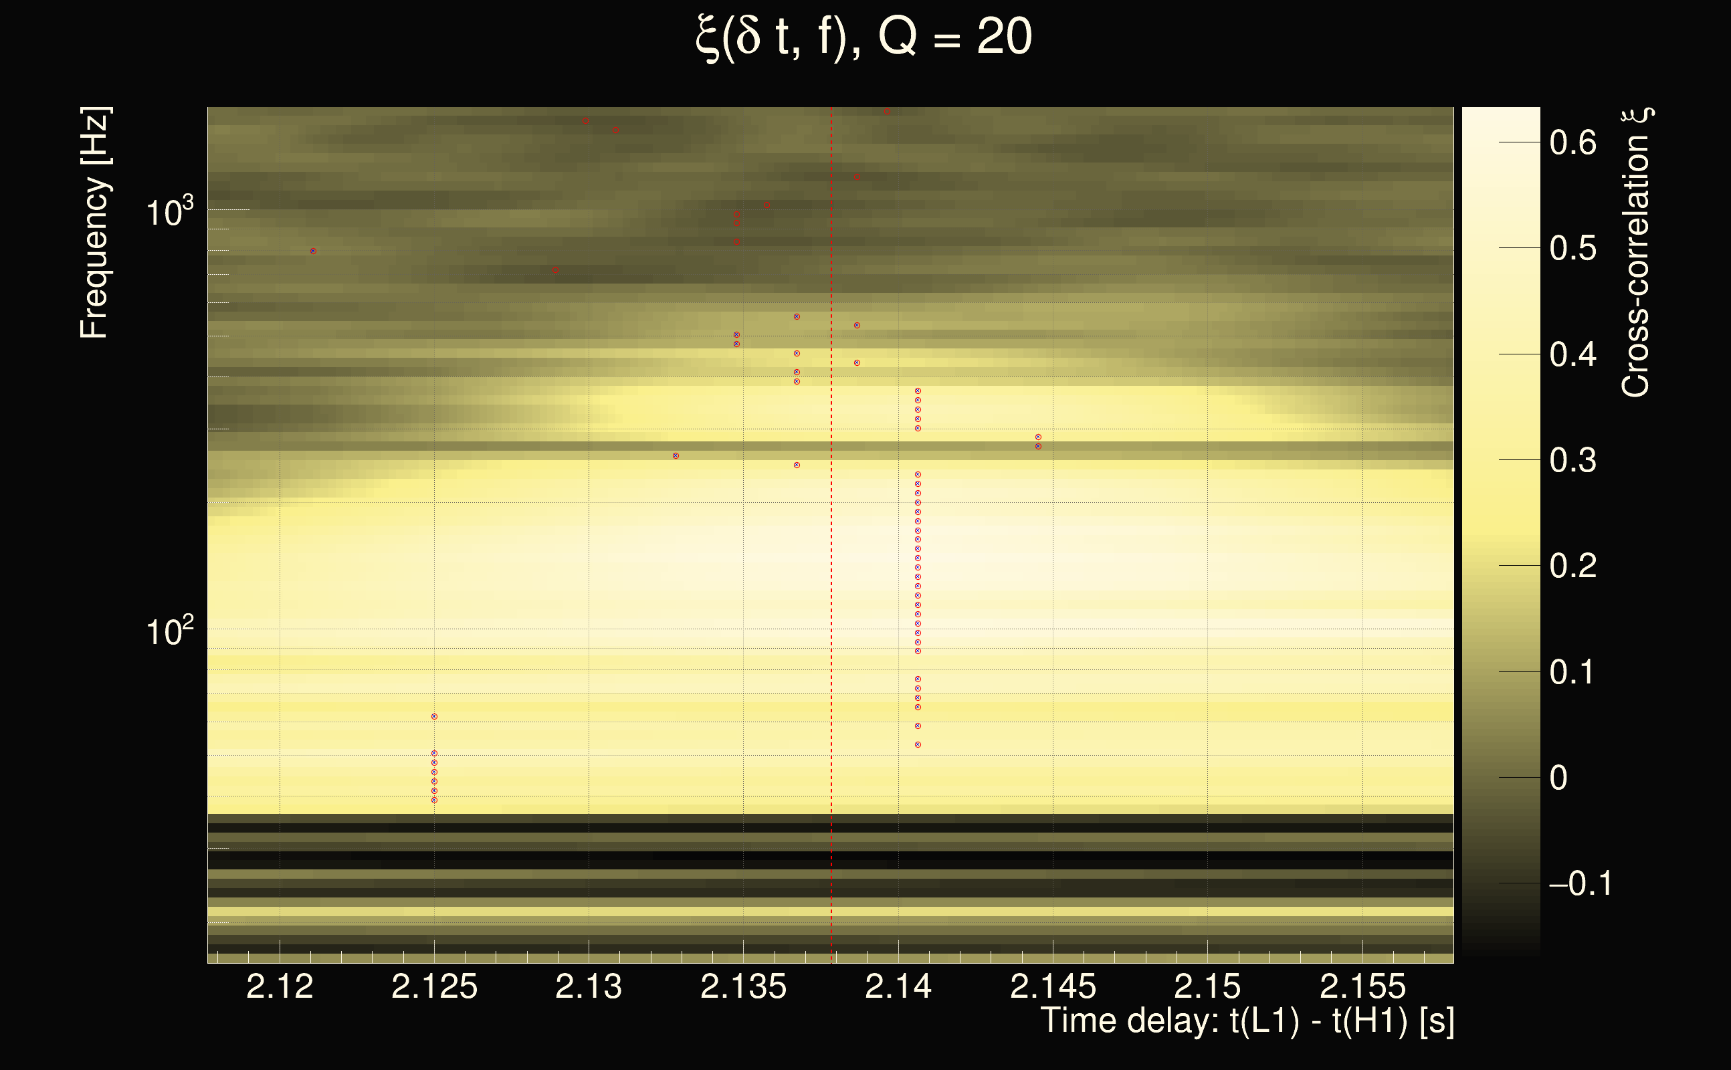Click the upper marker of the pair near 2.145
The image size is (1731, 1070).
tap(1038, 437)
